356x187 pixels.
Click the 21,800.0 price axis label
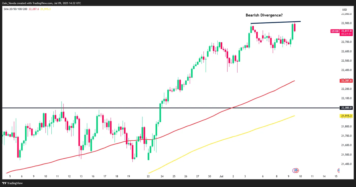click(x=347, y=126)
